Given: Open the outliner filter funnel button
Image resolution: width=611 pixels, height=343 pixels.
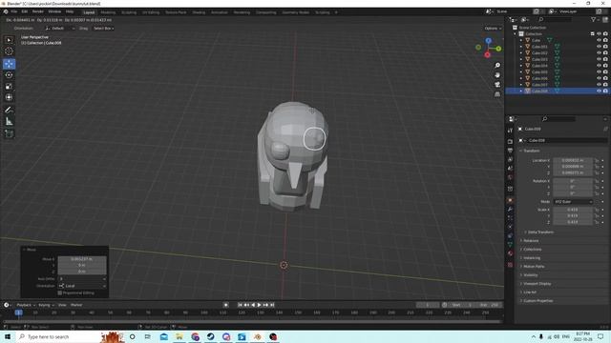Looking at the screenshot, I should tap(594, 19).
